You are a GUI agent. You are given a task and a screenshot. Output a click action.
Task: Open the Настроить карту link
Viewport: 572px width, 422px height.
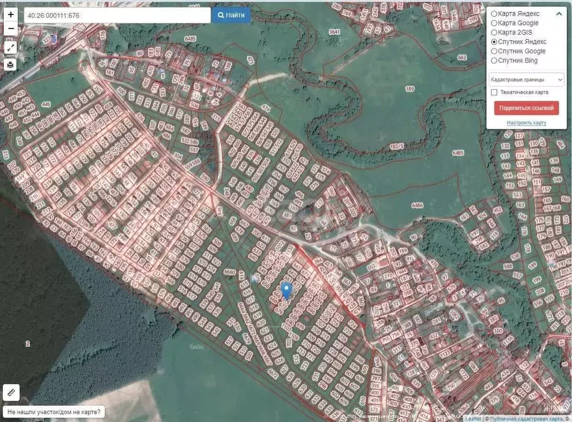click(x=526, y=123)
